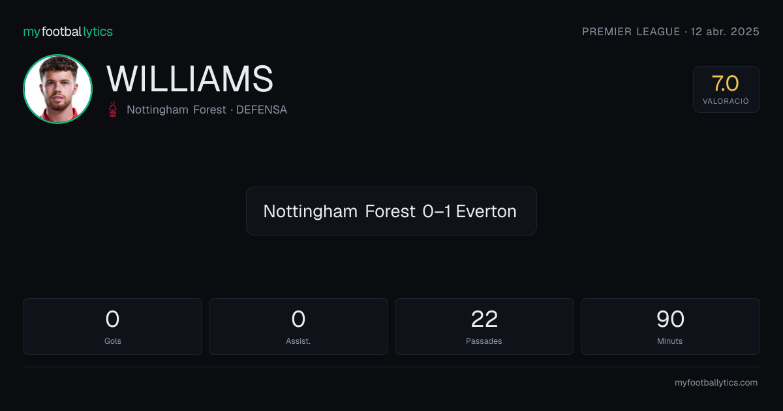Click the 7.0 Valoració rating badge
The height and width of the screenshot is (411, 783).
(726, 89)
